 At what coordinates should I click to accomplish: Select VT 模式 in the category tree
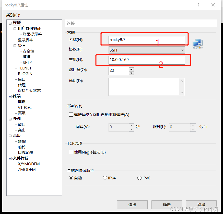(x=25, y=107)
